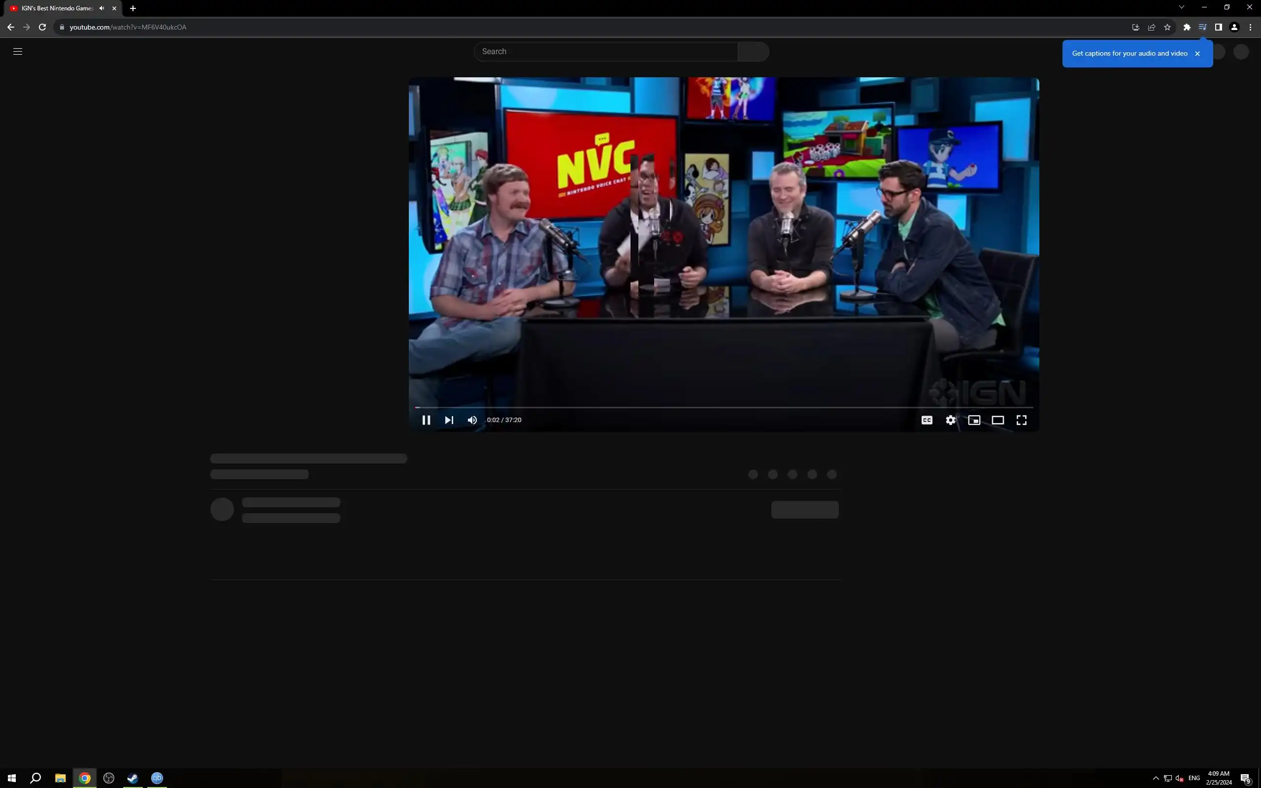Enable theater mode view
This screenshot has height=788, width=1261.
[997, 420]
